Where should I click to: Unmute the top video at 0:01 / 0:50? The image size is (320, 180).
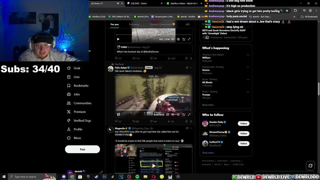click(173, 39)
